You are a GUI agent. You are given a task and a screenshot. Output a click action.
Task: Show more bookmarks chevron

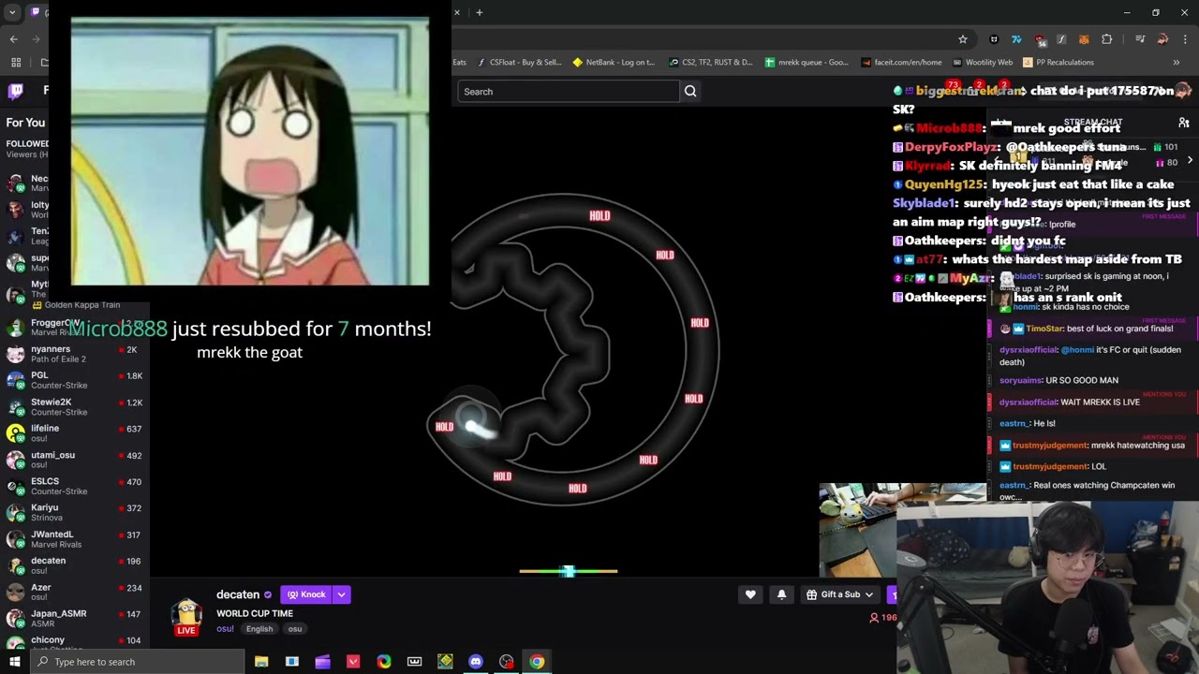click(x=1176, y=63)
